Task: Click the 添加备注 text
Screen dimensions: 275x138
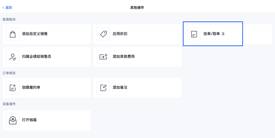Action: 120,87
